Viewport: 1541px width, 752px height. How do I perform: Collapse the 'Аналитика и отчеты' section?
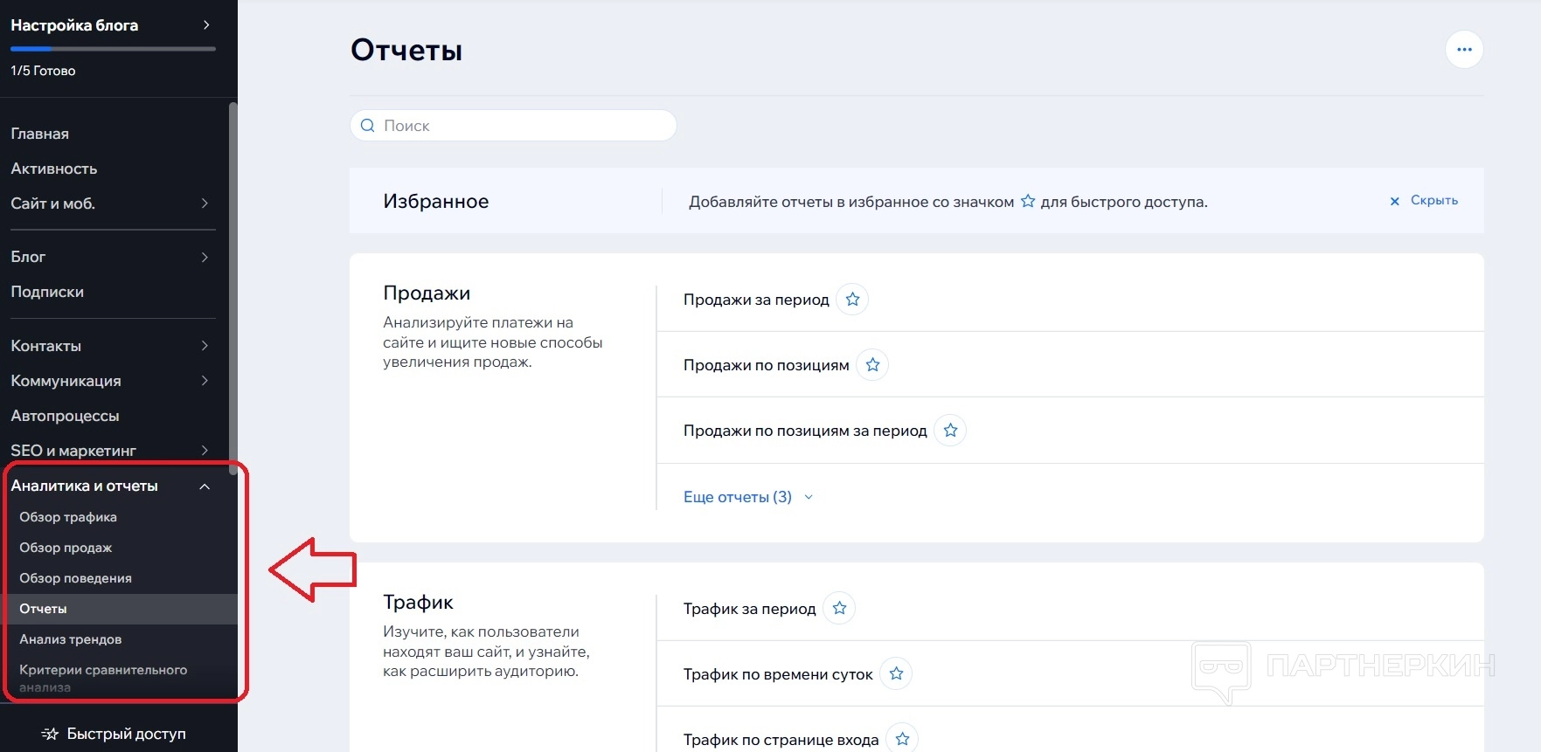(x=205, y=486)
